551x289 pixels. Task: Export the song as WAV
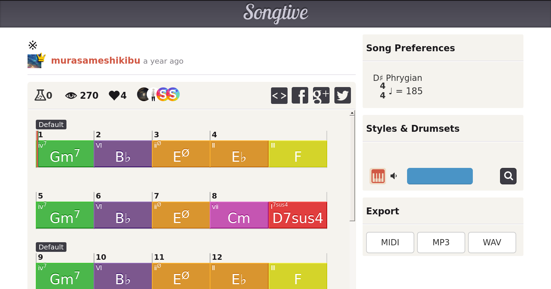click(492, 243)
